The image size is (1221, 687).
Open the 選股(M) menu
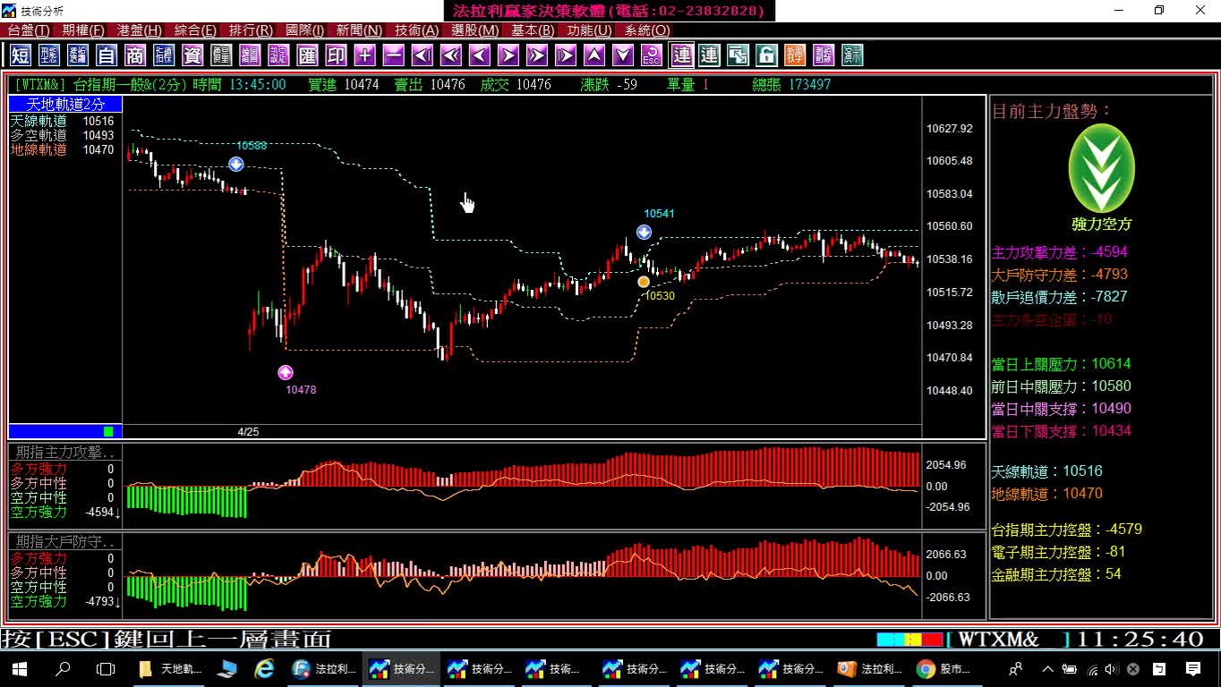point(474,30)
